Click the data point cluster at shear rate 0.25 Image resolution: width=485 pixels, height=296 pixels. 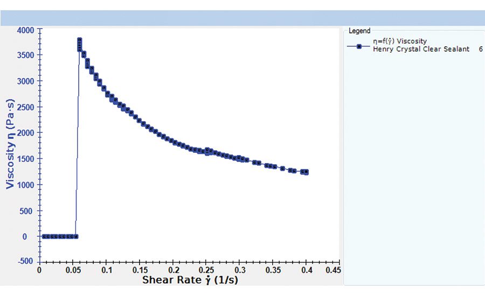207,151
